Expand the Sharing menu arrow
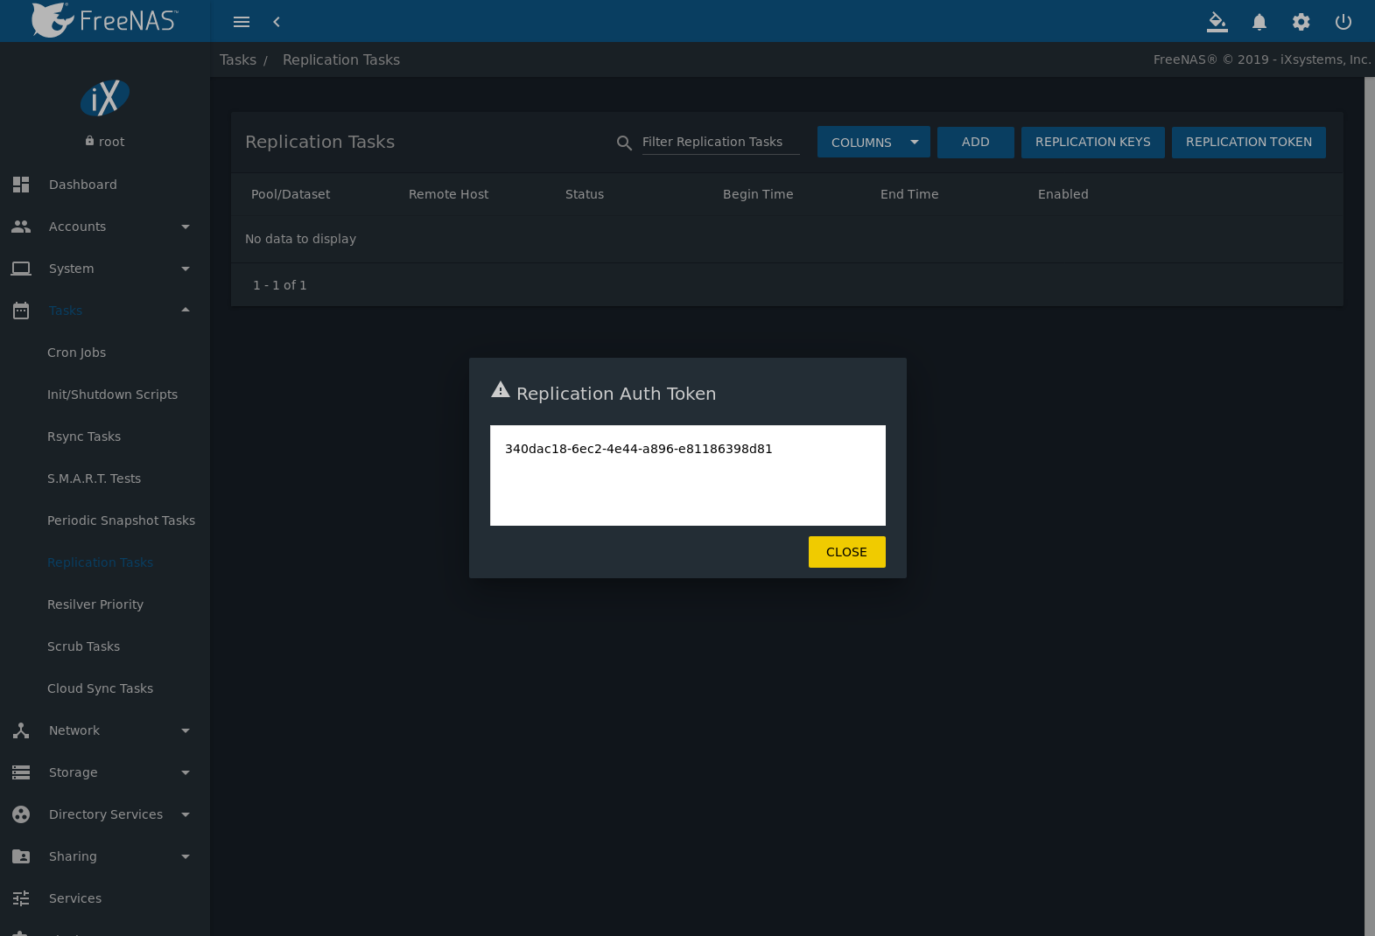 (186, 856)
